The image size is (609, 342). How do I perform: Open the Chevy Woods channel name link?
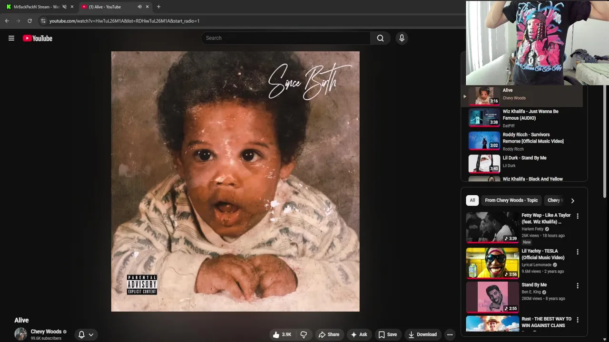pyautogui.click(x=46, y=332)
